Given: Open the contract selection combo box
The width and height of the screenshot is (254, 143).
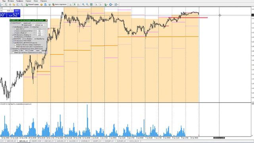Looking at the screenshot, I should (39, 25).
